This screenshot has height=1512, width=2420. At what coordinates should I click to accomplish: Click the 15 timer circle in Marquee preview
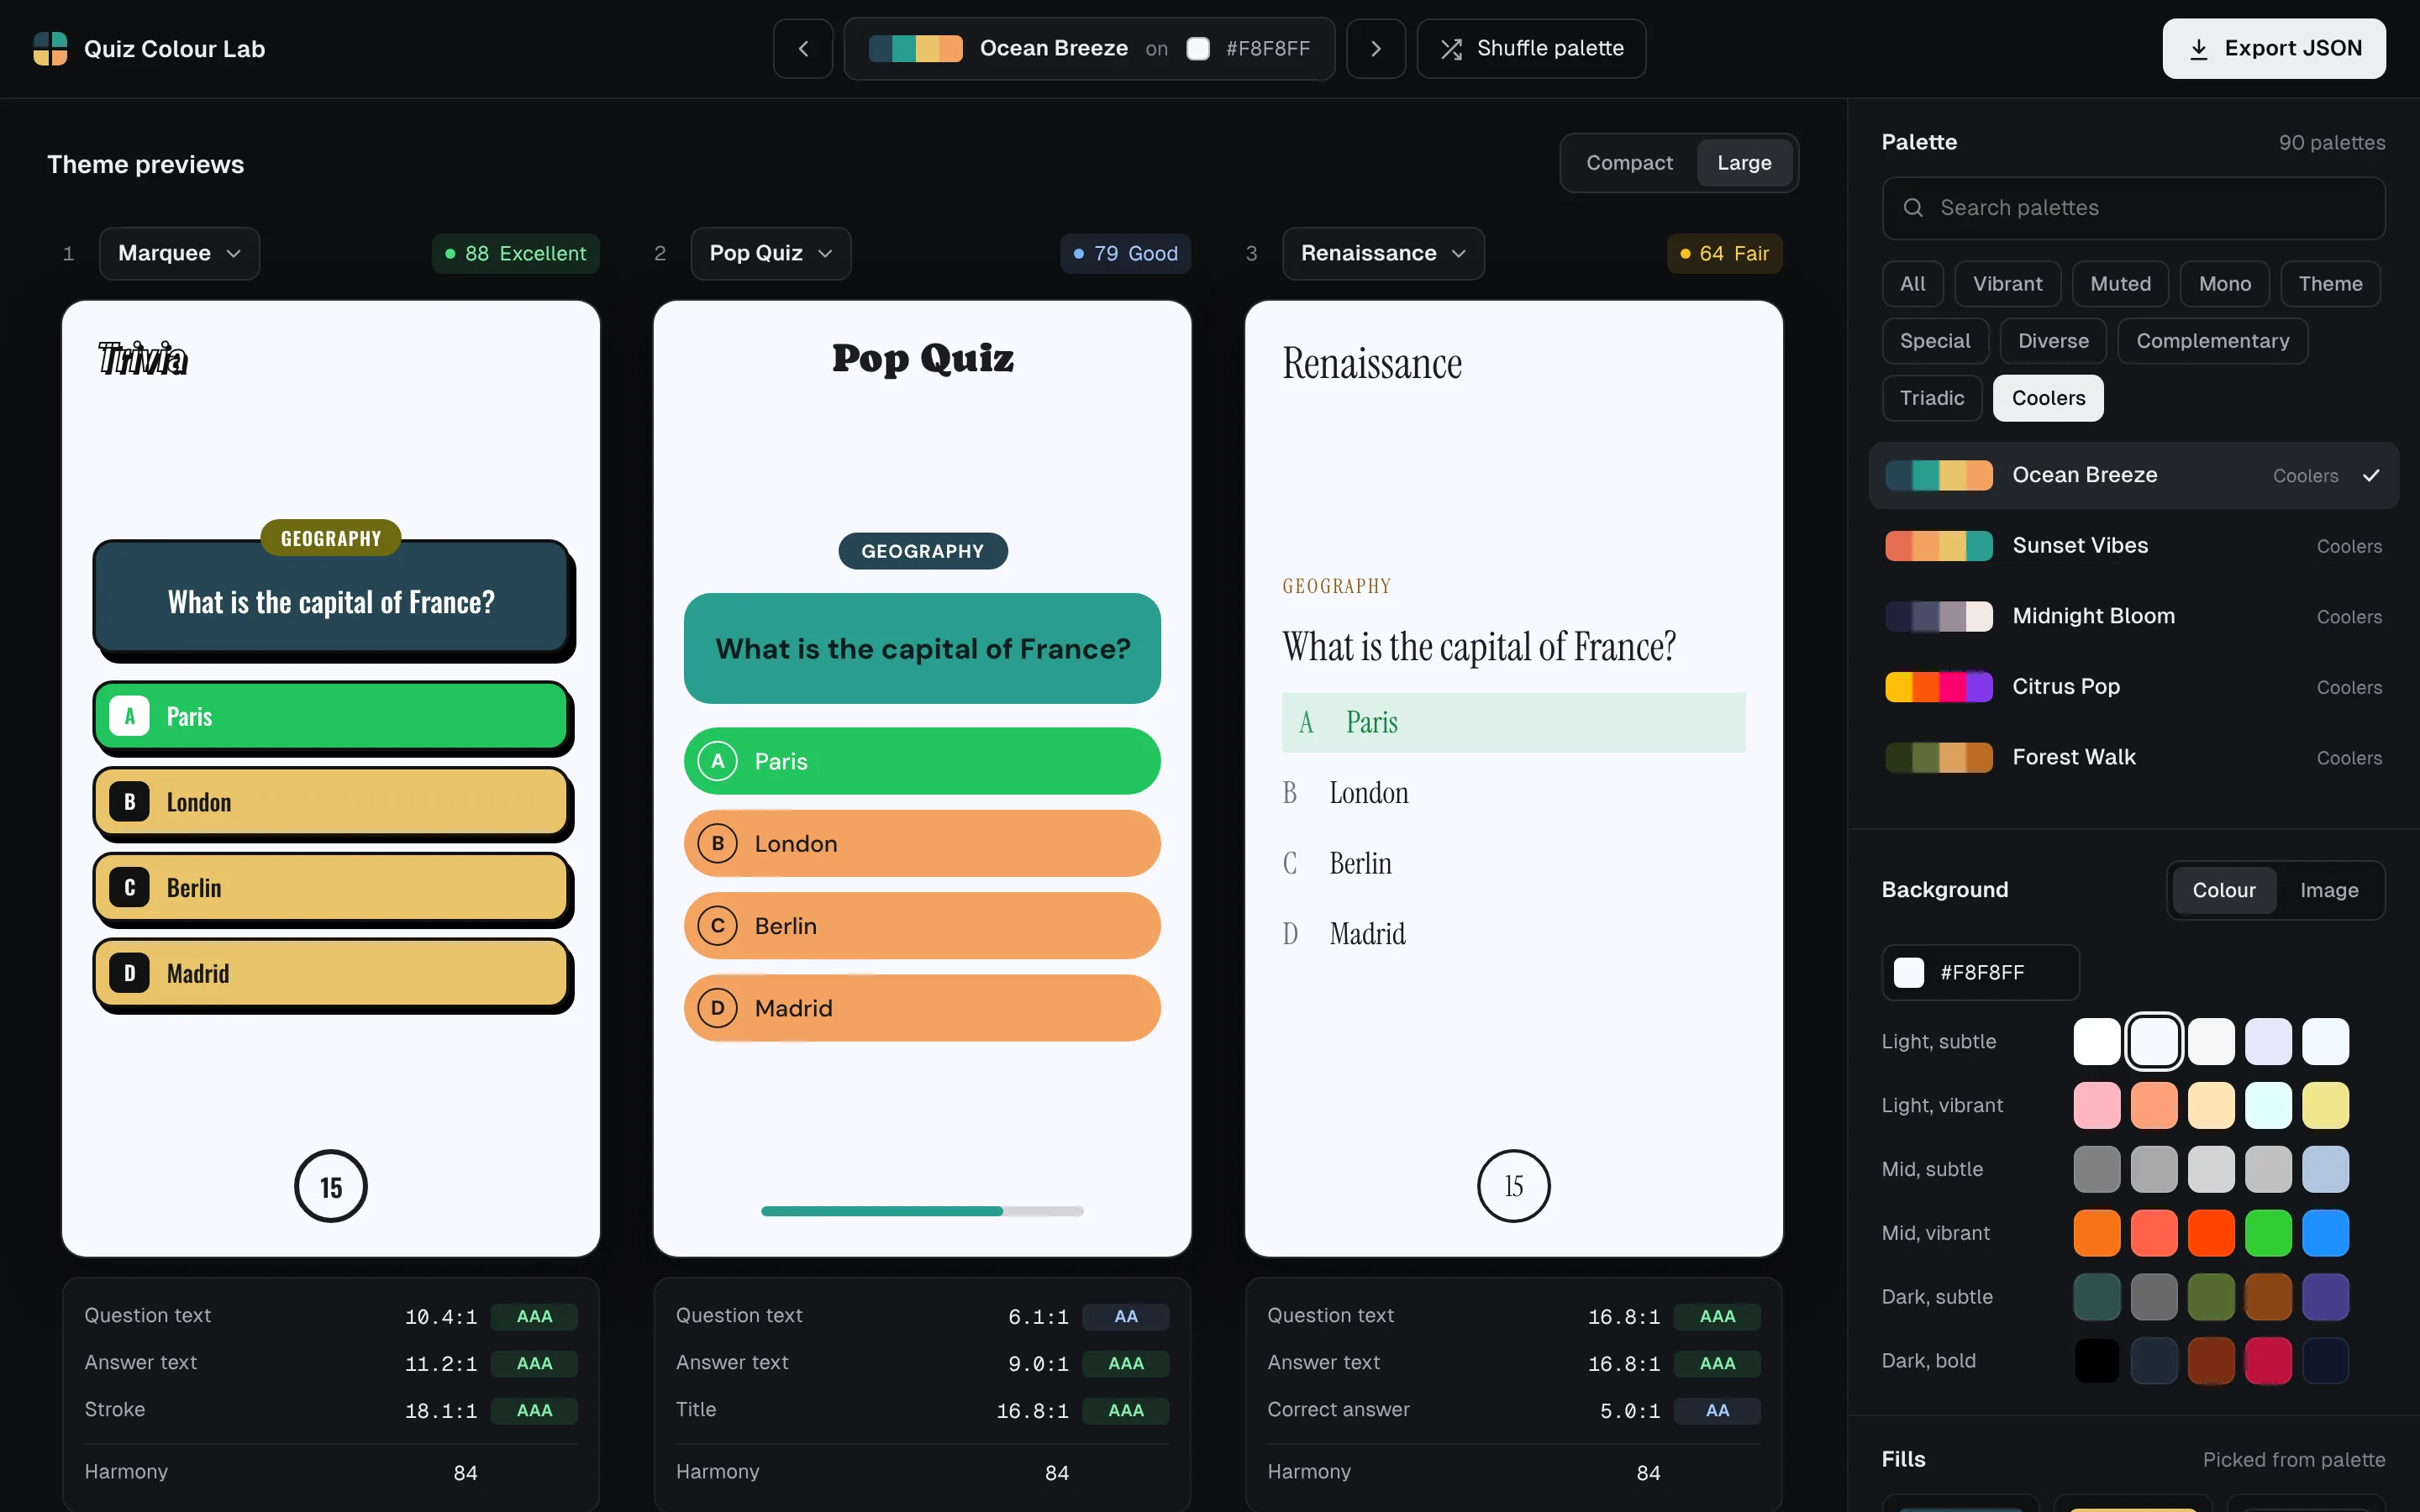coord(331,1187)
